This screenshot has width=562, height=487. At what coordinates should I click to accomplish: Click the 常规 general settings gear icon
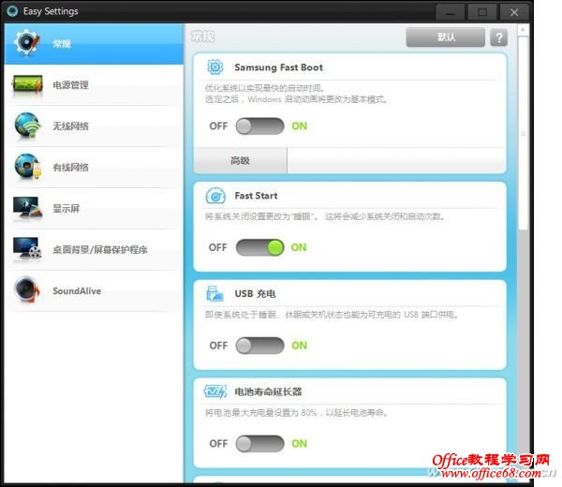[26, 43]
